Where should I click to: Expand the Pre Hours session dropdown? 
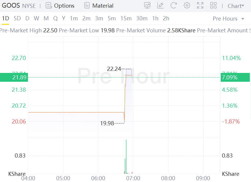[229, 19]
